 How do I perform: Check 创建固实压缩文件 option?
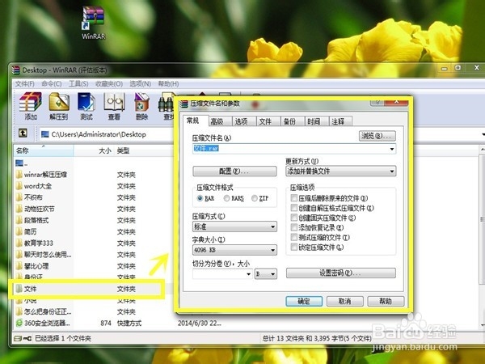click(294, 218)
